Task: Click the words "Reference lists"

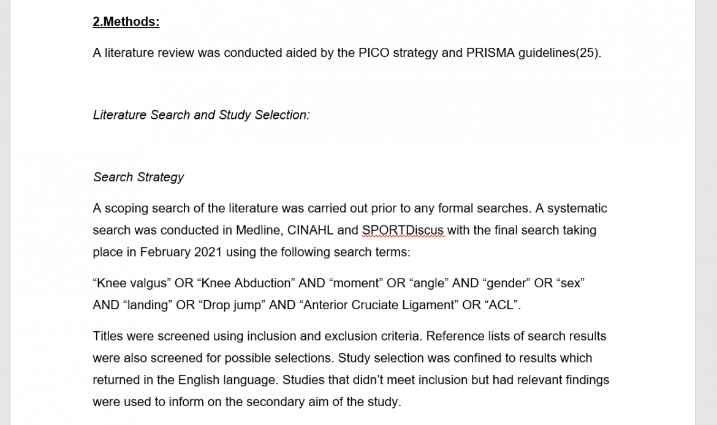Action: [x=469, y=336]
